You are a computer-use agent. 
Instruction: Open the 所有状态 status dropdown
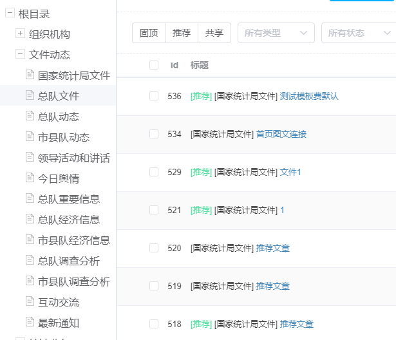pos(358,33)
